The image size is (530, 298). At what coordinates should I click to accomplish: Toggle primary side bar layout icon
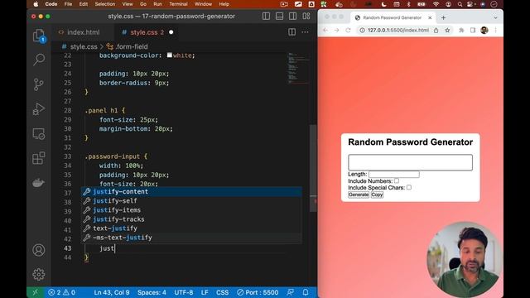coord(266,17)
